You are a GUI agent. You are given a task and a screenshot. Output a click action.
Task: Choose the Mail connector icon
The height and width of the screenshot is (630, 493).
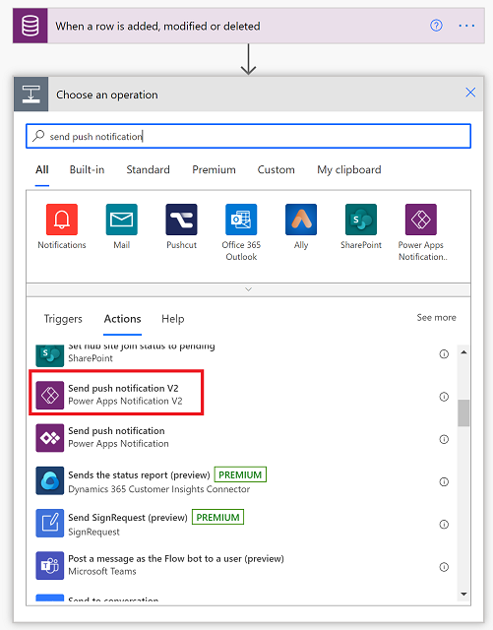122,220
